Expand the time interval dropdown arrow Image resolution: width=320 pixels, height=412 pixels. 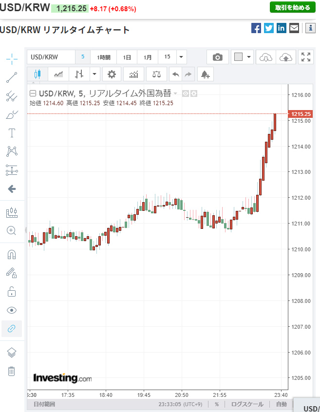pyautogui.click(x=181, y=57)
